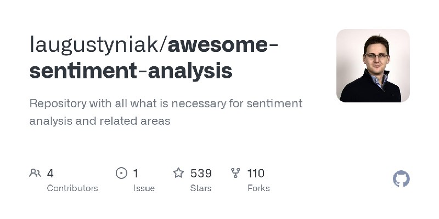Click the GitHub Octocat logo icon

[x=401, y=178]
